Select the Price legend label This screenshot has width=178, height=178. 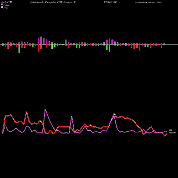pyautogui.click(x=6, y=8)
